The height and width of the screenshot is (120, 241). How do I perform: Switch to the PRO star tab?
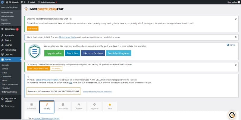coord(110,106)
